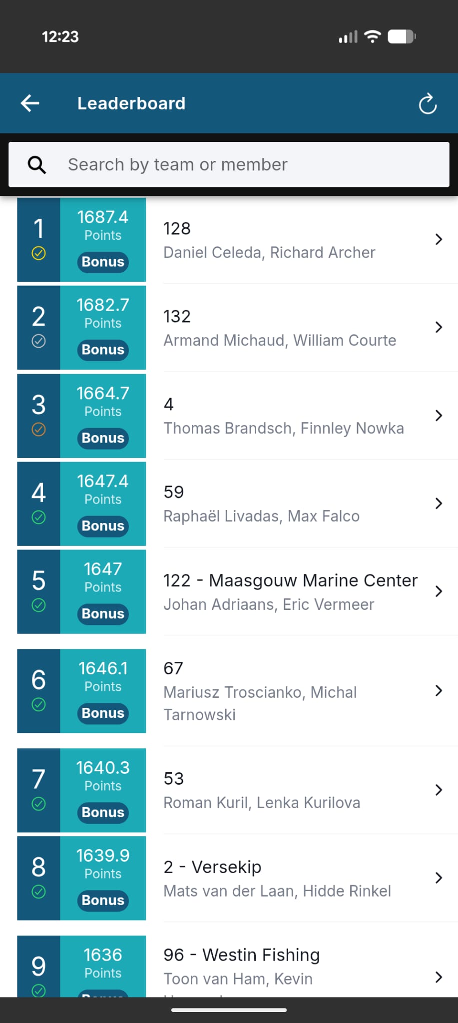Select the Bonus badge for rank 8

click(x=103, y=900)
